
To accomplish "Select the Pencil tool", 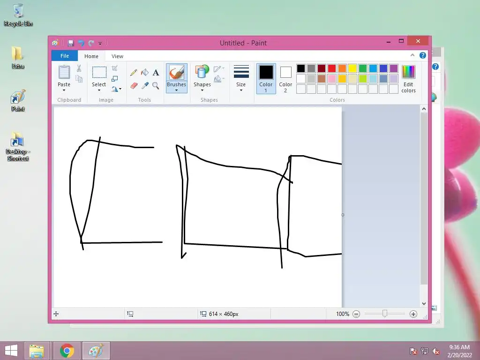I will click(134, 73).
